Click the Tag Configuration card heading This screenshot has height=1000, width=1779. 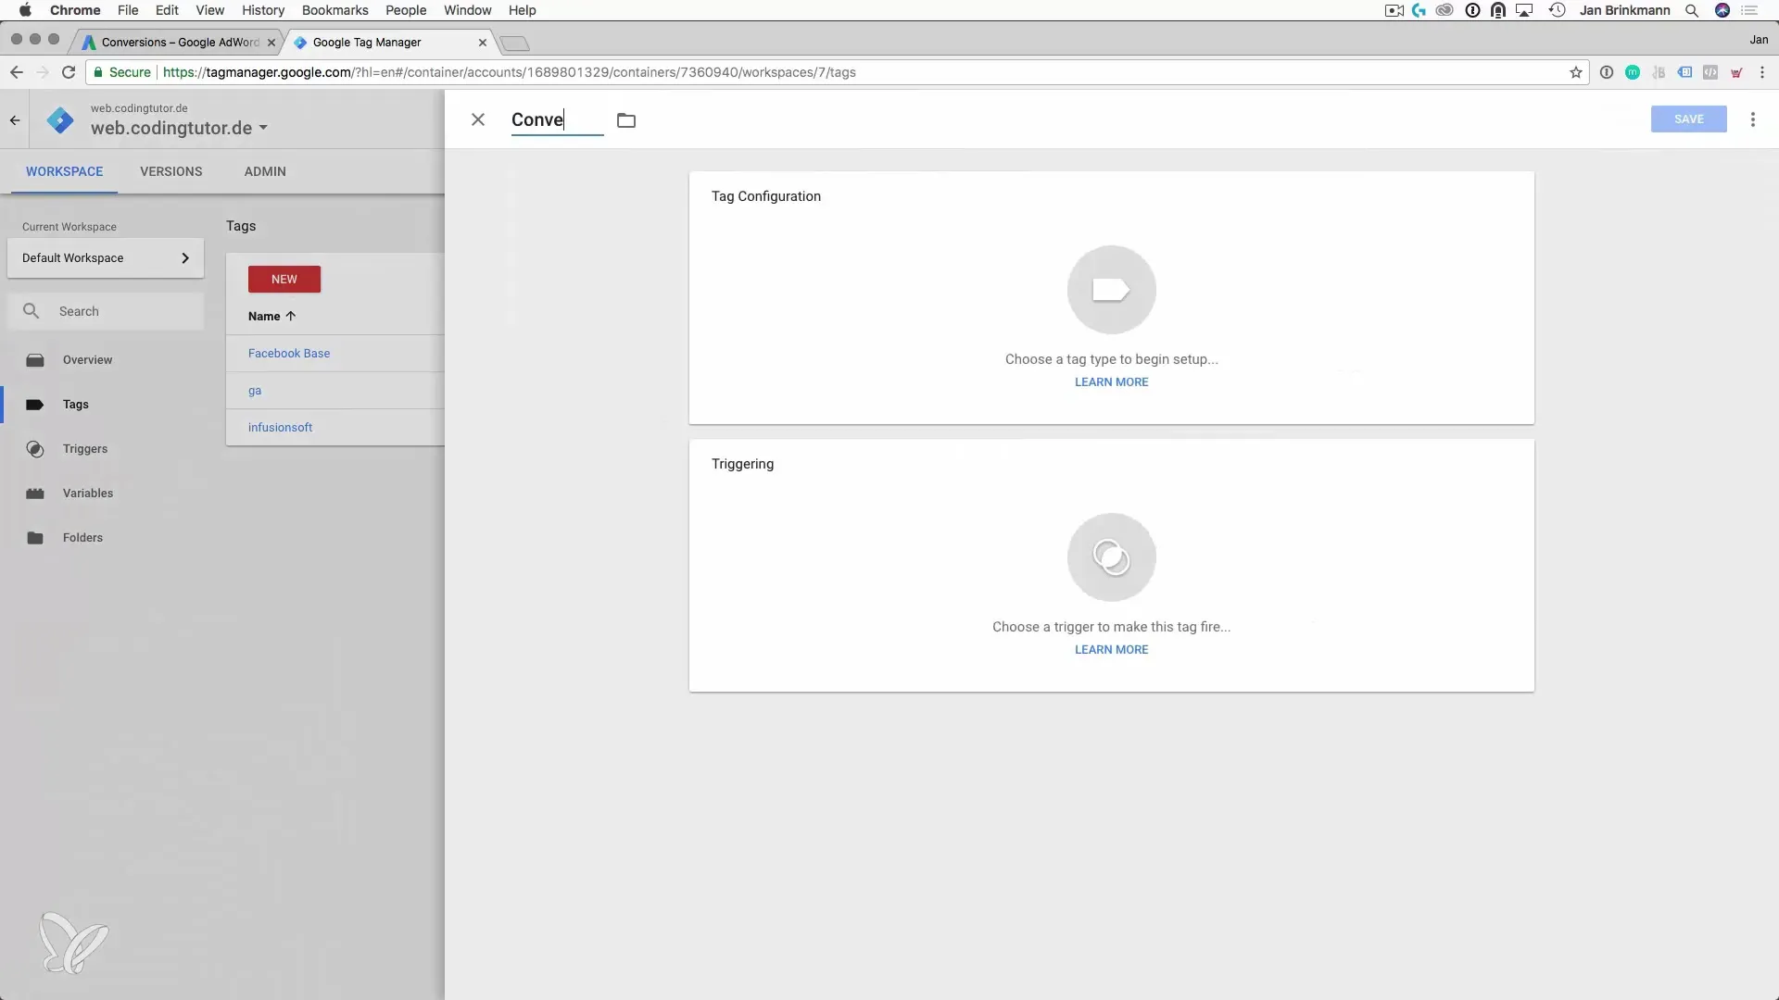(x=765, y=196)
